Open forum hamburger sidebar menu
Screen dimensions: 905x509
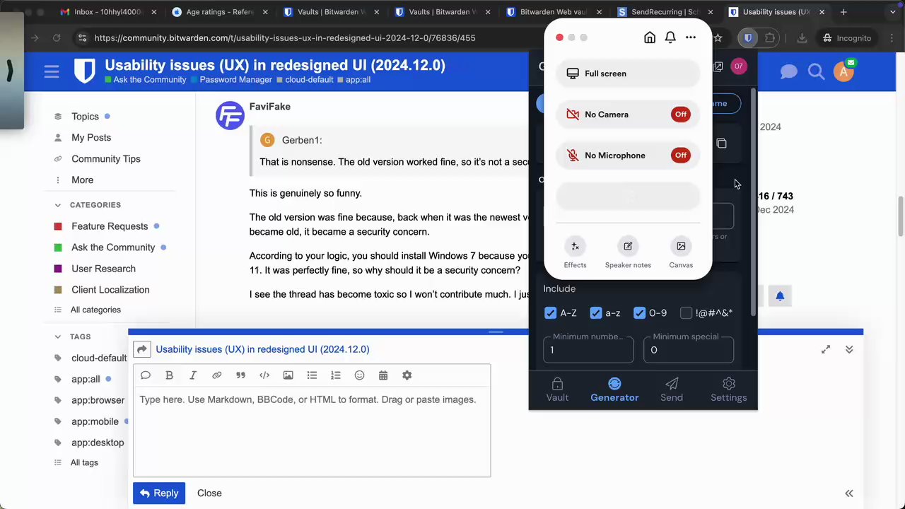51,71
